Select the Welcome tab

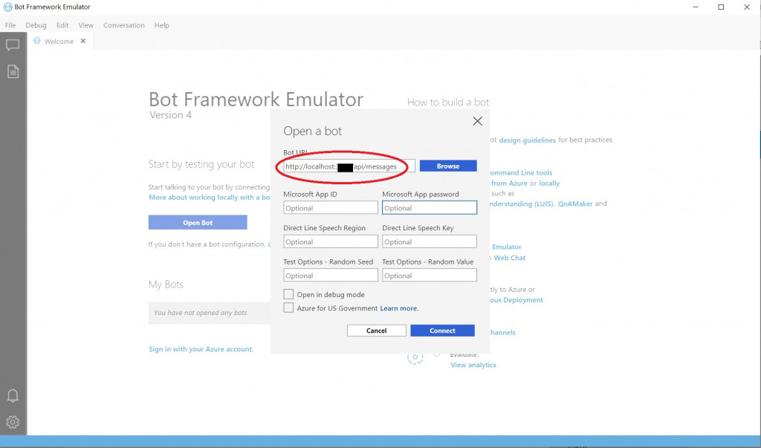59,42
